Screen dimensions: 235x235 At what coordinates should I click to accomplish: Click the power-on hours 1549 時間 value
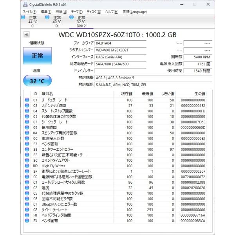198,71
